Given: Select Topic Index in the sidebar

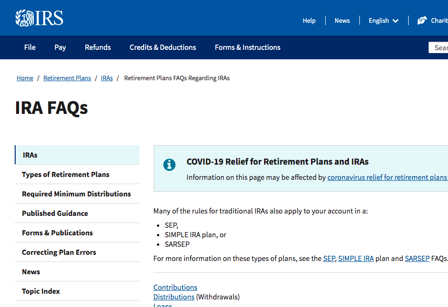Looking at the screenshot, I should click(x=77, y=291).
